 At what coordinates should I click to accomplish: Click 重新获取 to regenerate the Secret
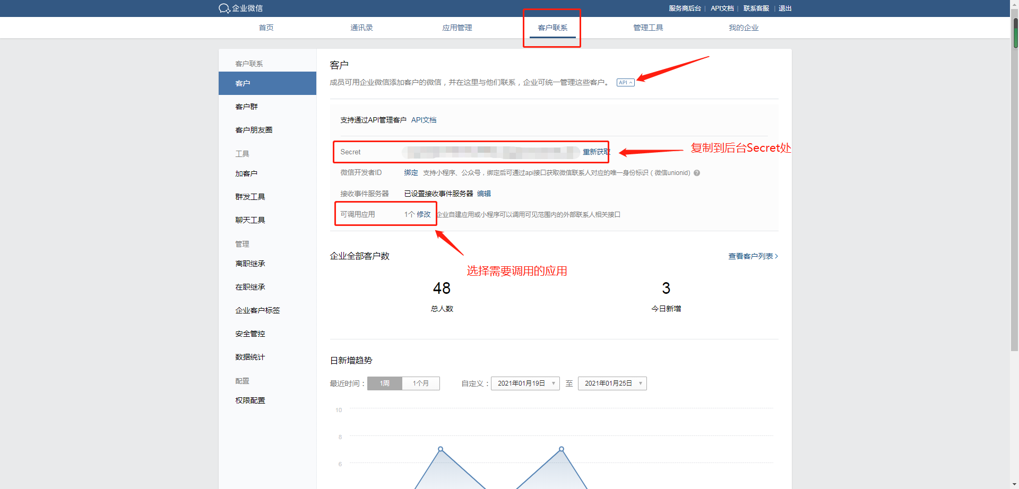click(595, 152)
